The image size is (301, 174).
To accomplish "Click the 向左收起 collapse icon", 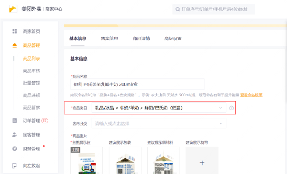I will click(15, 166).
